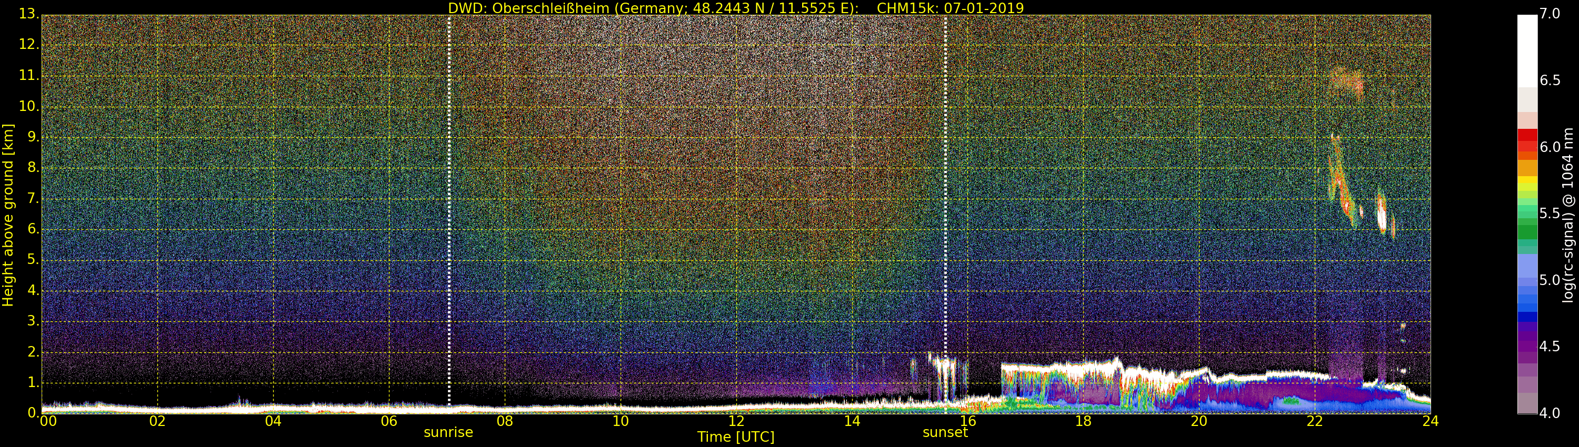Click the Height above ground [km] axis label
This screenshot has width=1579, height=447.
(x=8, y=215)
